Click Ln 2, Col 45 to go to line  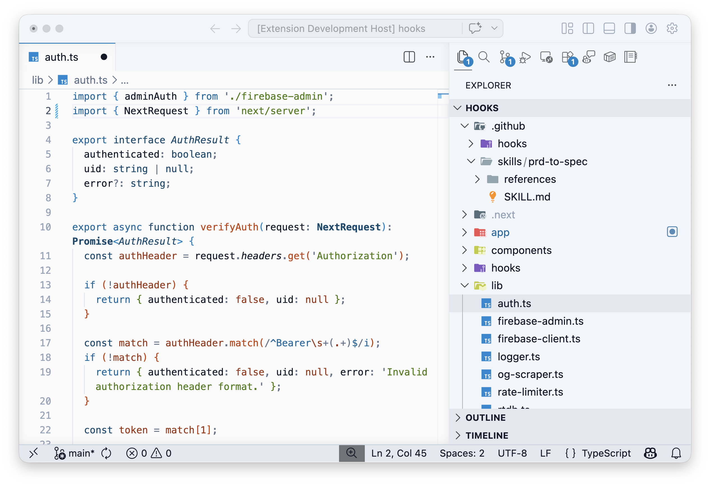(x=399, y=453)
